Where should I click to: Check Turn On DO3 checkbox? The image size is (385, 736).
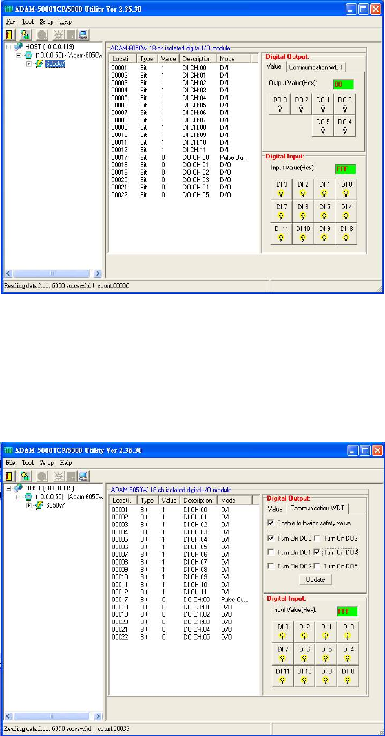click(x=317, y=538)
